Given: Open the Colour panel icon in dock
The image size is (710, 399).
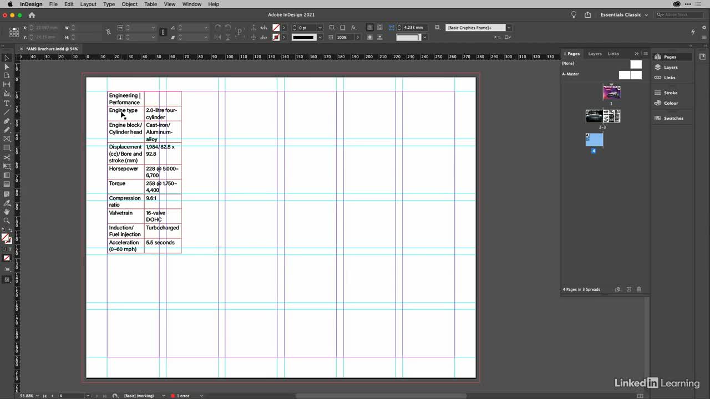Looking at the screenshot, I should click(658, 103).
